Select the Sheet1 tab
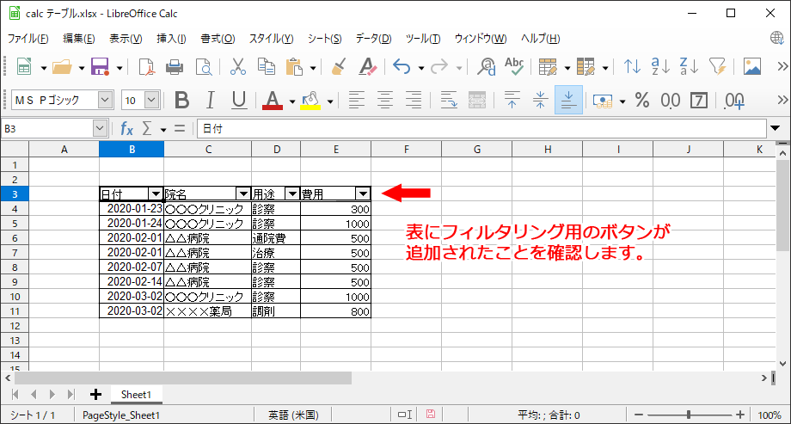The height and width of the screenshot is (424, 791). click(x=136, y=394)
